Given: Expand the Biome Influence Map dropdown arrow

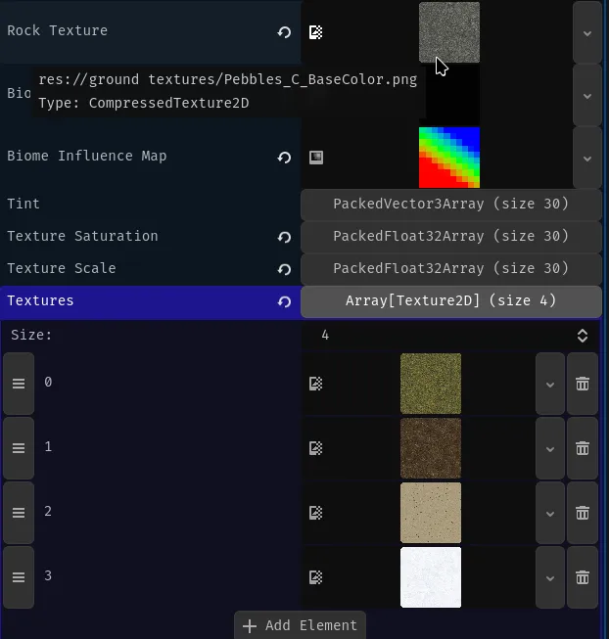Looking at the screenshot, I should click(586, 158).
